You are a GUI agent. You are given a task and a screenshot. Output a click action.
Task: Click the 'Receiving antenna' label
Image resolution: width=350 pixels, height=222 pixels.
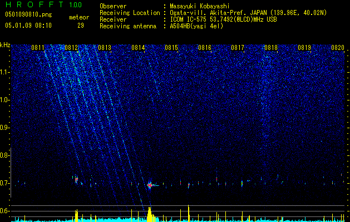pos(128,26)
